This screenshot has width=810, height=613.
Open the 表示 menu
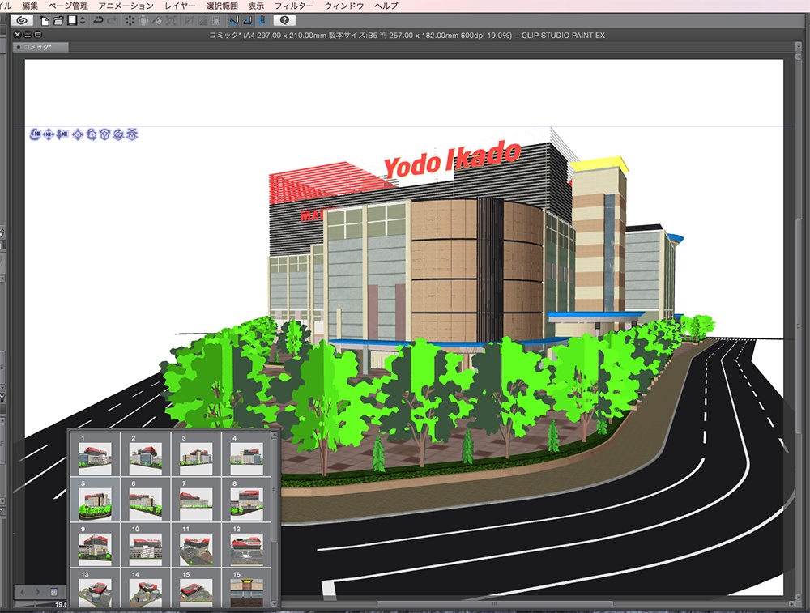[256, 6]
